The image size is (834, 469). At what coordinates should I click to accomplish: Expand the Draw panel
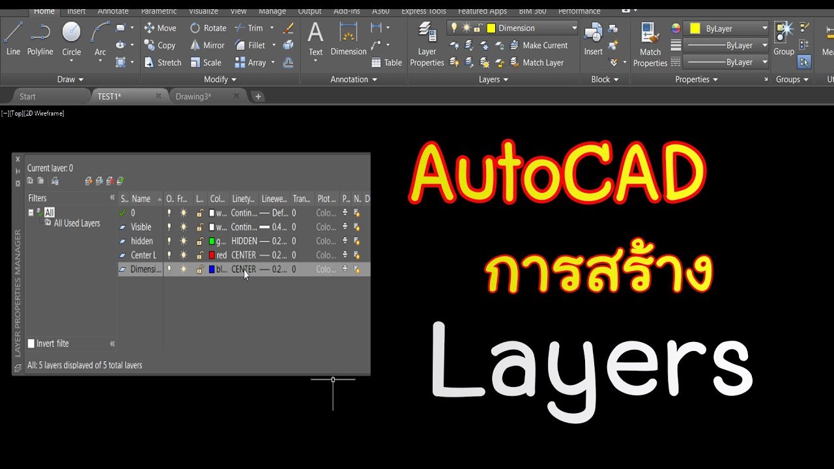70,79
